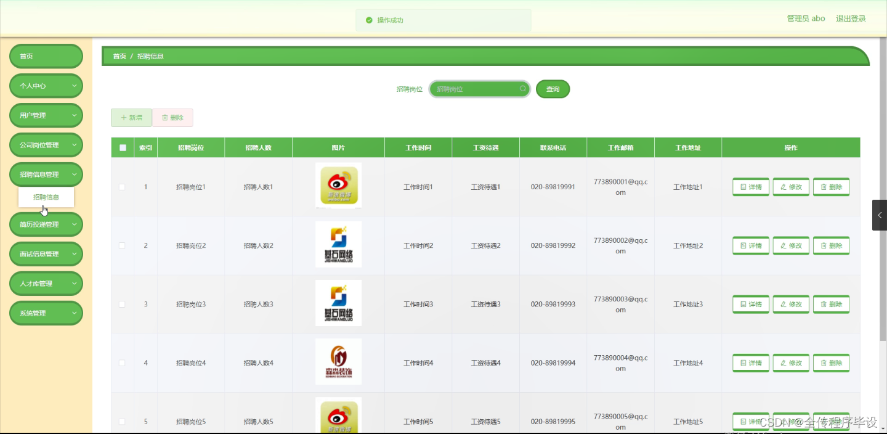Open the 基石网络 image on row 2
The height and width of the screenshot is (434, 887).
(338, 244)
